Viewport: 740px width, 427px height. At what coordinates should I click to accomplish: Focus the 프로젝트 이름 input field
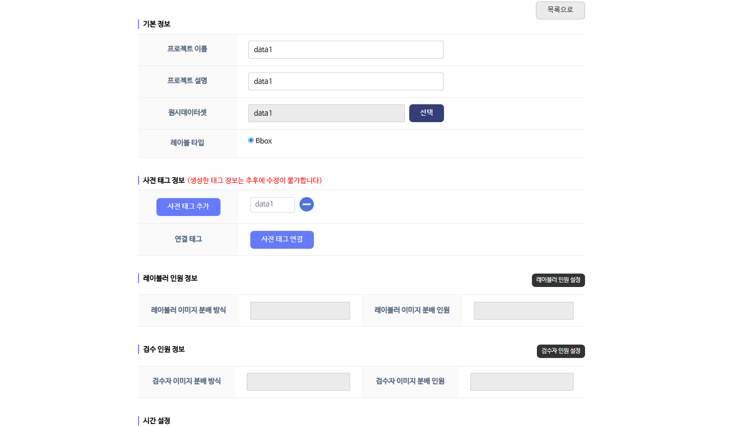click(x=345, y=50)
